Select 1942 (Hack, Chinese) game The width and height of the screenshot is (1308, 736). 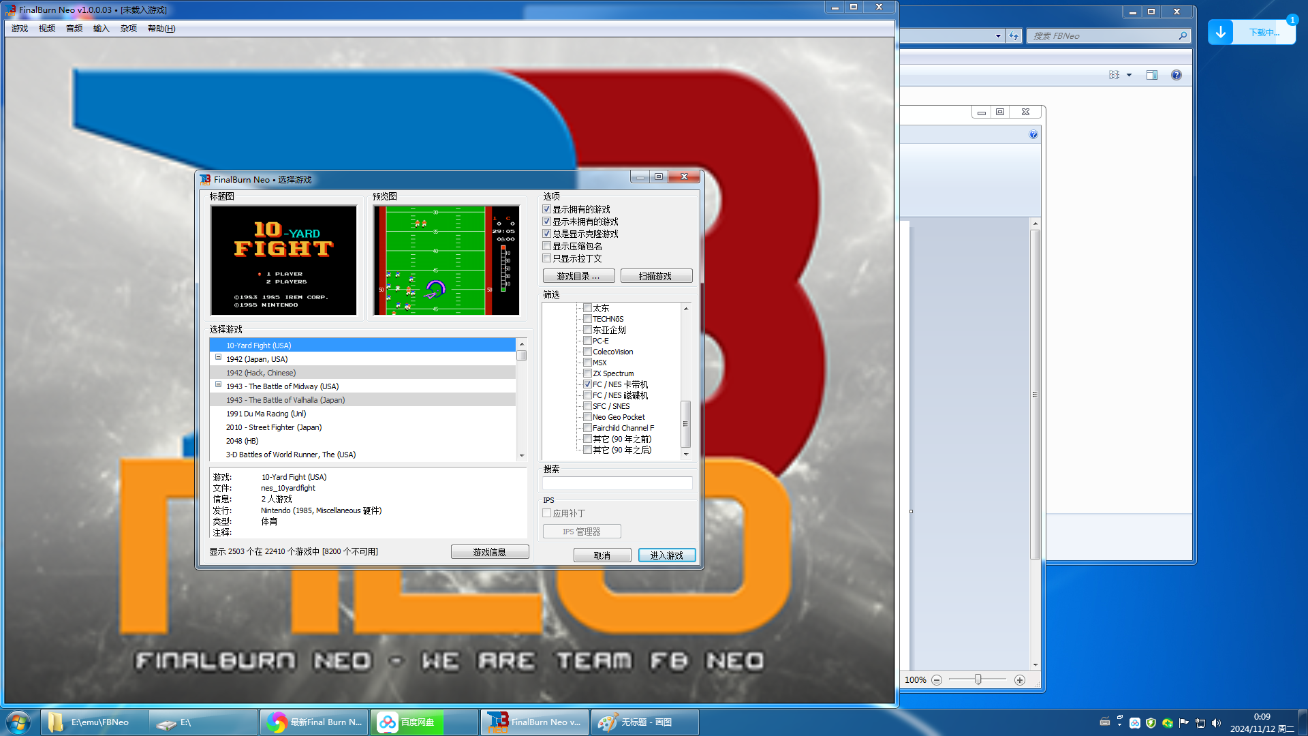[x=363, y=373]
